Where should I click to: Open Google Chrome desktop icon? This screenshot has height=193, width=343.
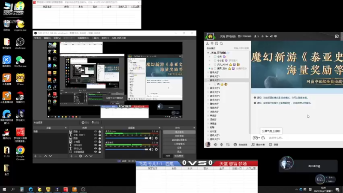(x=20, y=153)
